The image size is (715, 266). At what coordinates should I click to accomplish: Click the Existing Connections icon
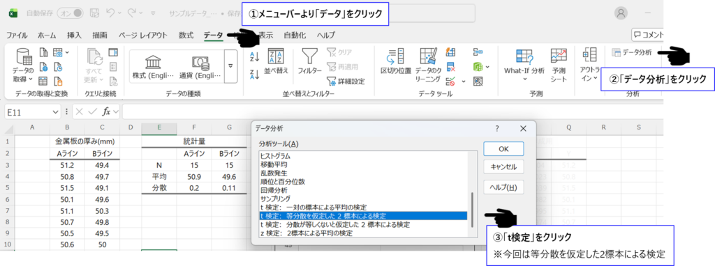coord(58,81)
